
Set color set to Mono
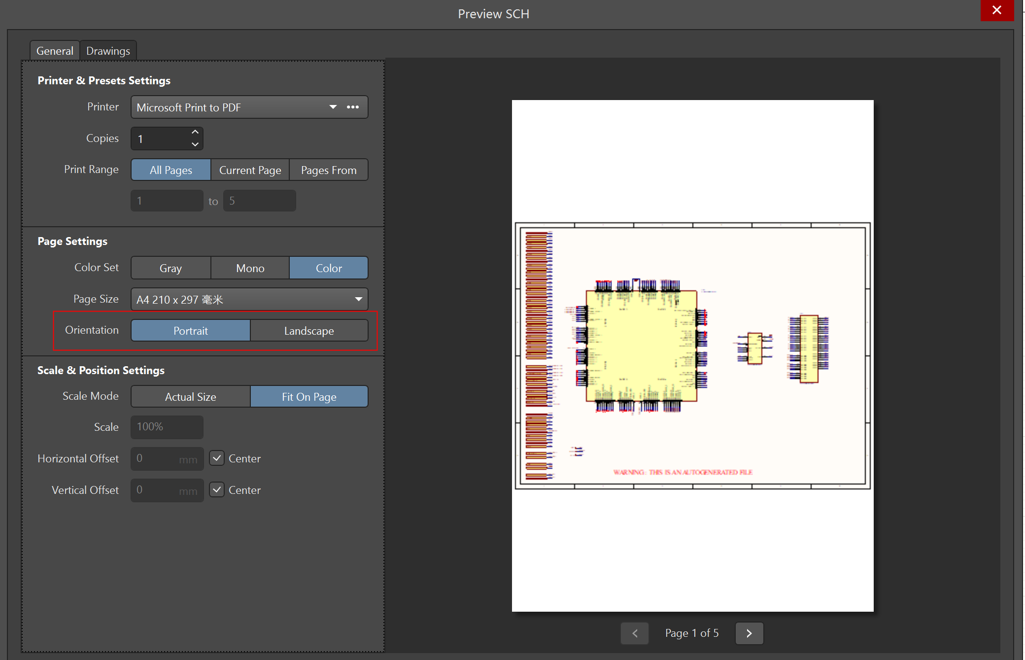click(x=250, y=268)
